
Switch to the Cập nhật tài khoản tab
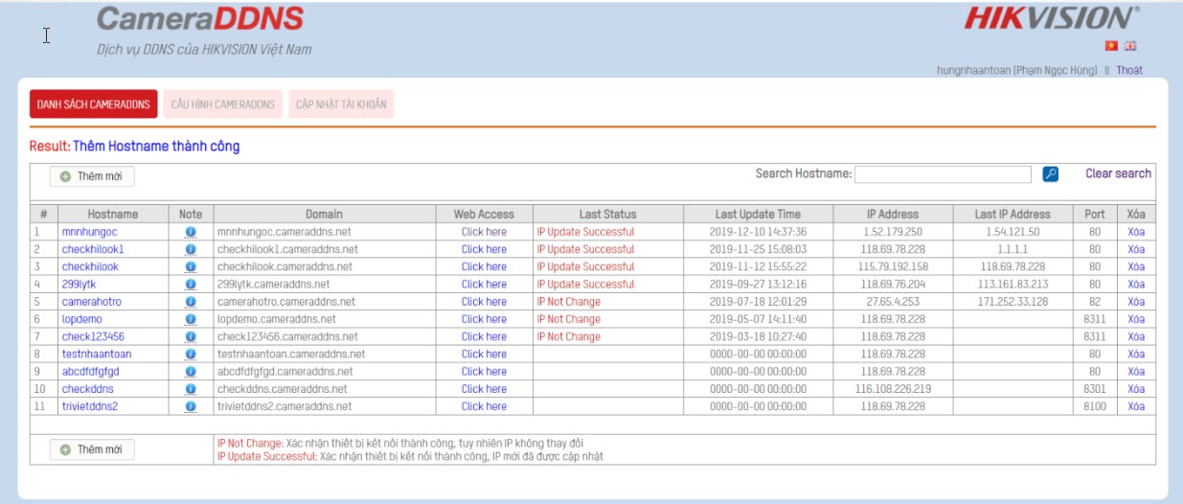tap(340, 104)
